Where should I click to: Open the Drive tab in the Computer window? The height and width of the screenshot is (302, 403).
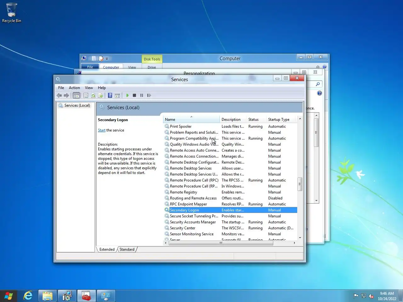coord(152,67)
